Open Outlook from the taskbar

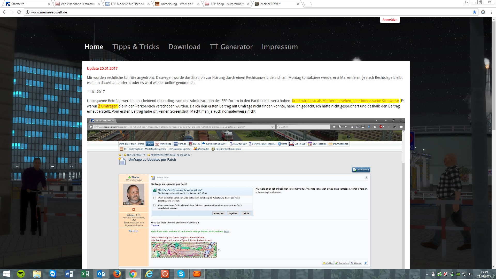[101, 274]
